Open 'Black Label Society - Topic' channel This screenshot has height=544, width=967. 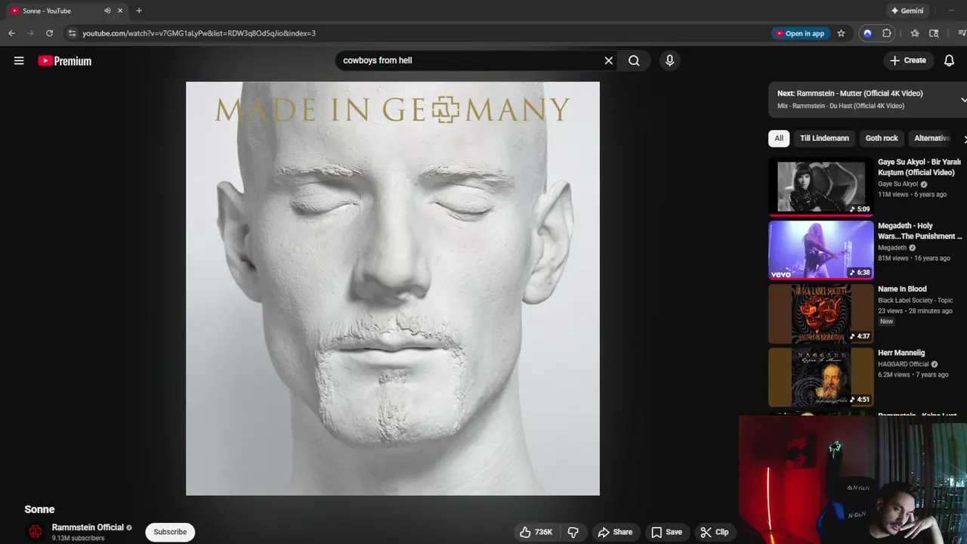tap(916, 300)
